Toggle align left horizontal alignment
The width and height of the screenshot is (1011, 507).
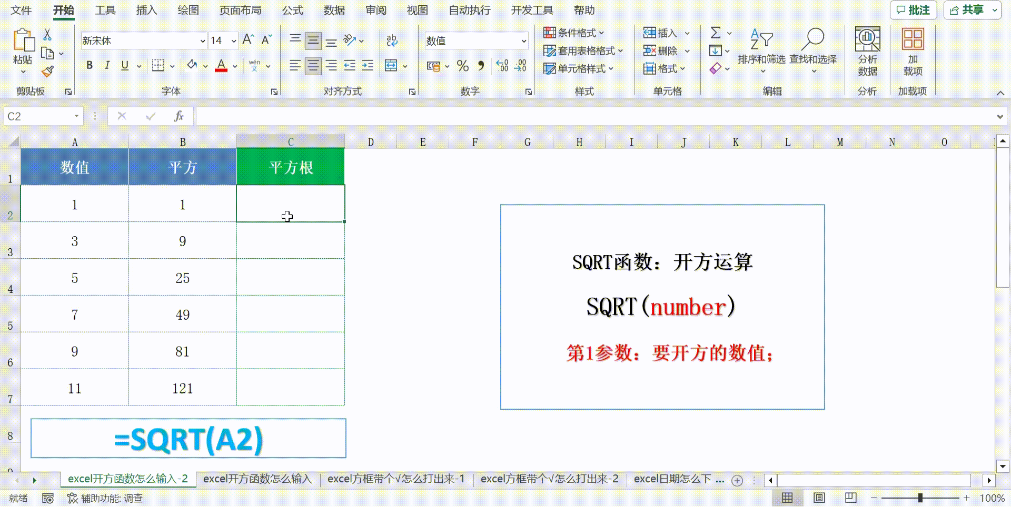[x=295, y=65]
